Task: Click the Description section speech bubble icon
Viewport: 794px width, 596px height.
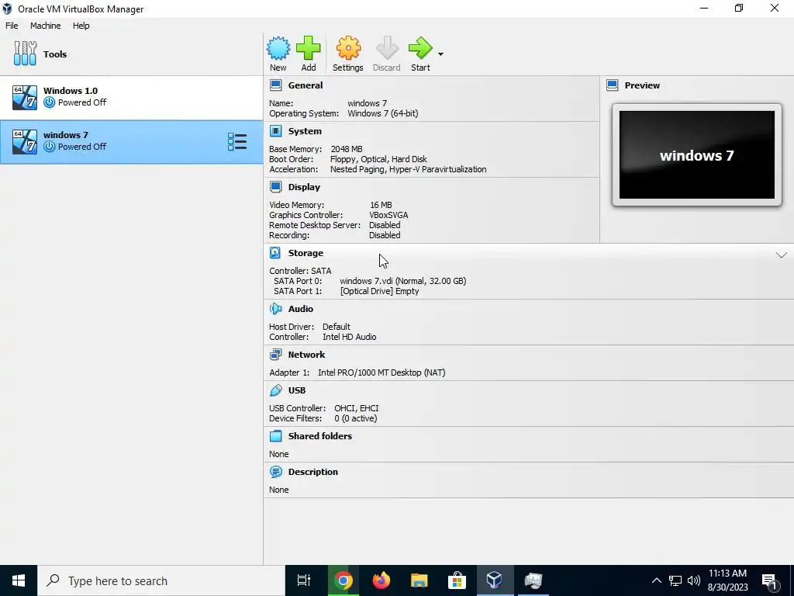Action: click(275, 472)
